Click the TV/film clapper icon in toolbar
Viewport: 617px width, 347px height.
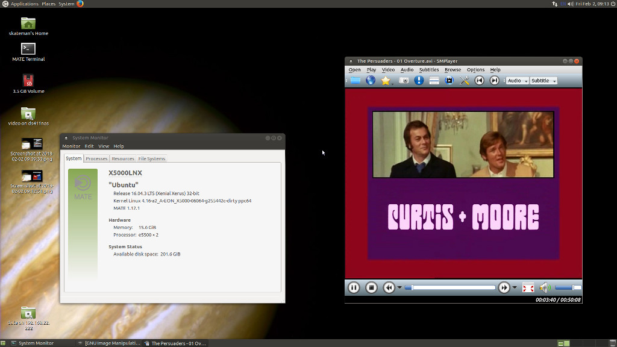pos(449,81)
